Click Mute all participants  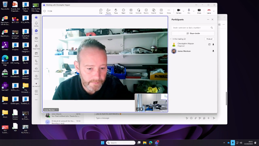point(210,39)
